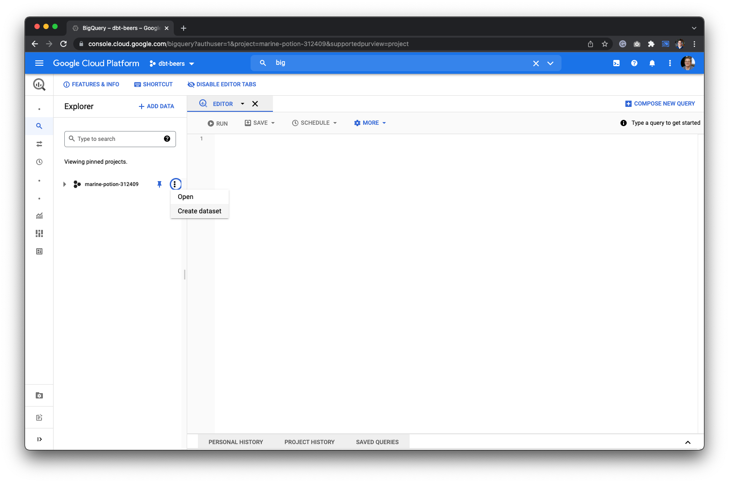Open the Help question mark in header
Viewport: 729px width, 483px height.
pos(634,63)
